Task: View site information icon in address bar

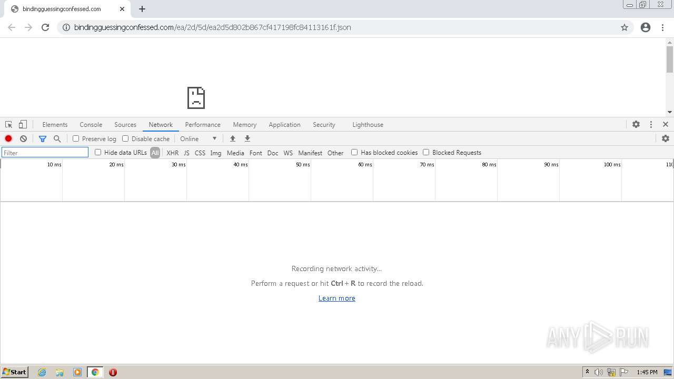Action: 66,27
